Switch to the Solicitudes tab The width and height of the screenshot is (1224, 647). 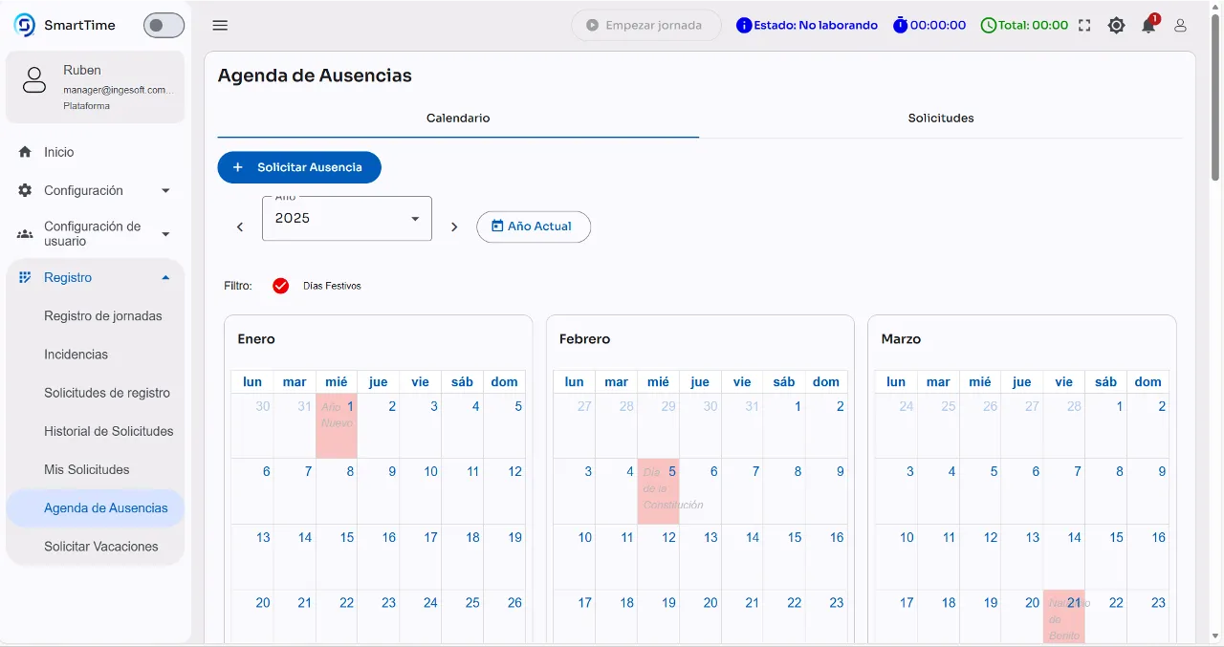[x=940, y=119]
